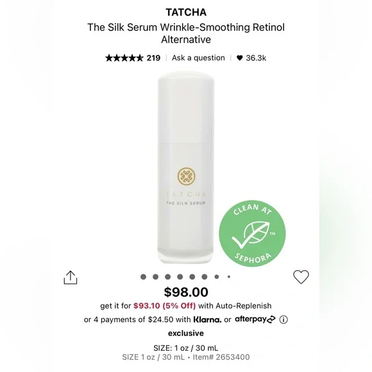Click the Klarna logo
372x372 pixels.
[207, 319]
